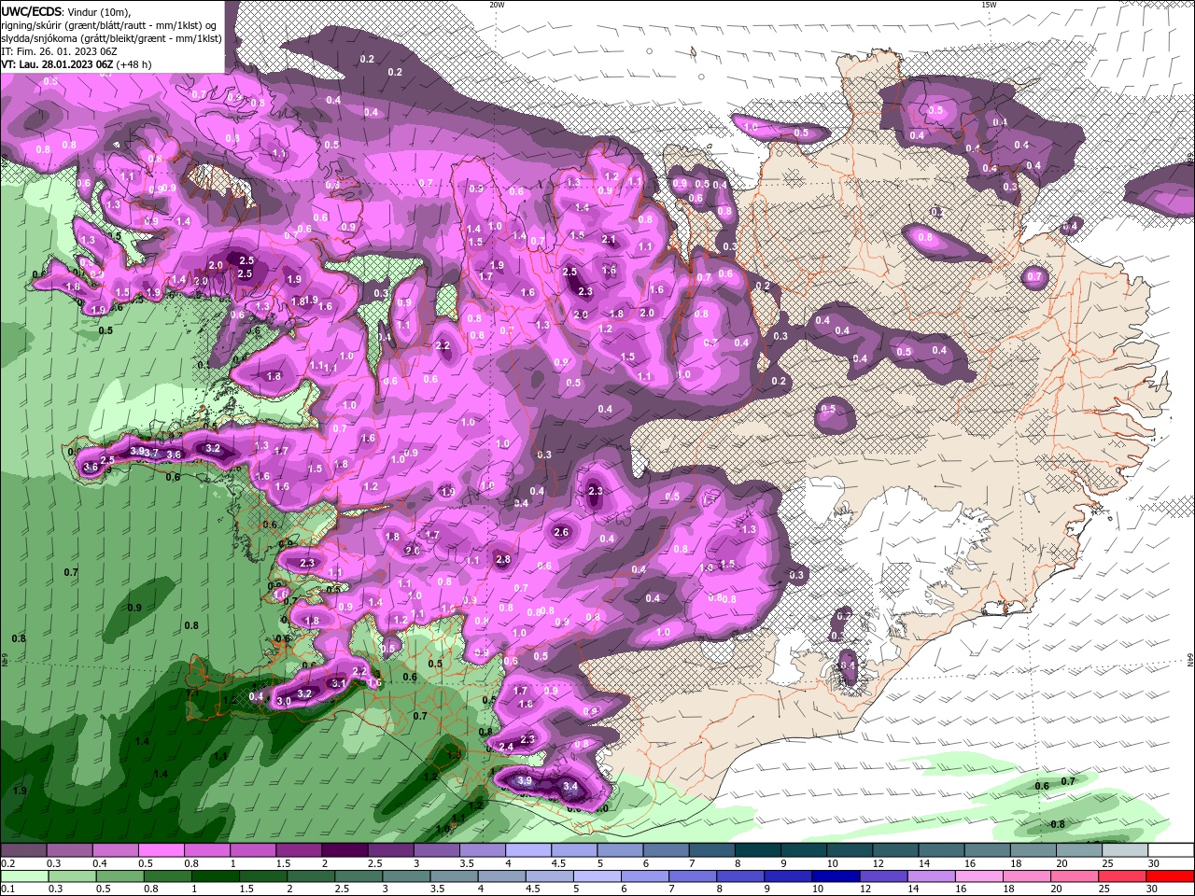Click the 20W longitude label

497,5
